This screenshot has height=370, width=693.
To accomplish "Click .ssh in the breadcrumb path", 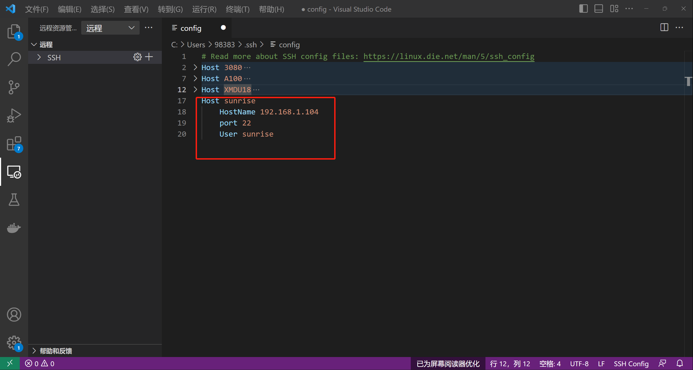I will [250, 45].
